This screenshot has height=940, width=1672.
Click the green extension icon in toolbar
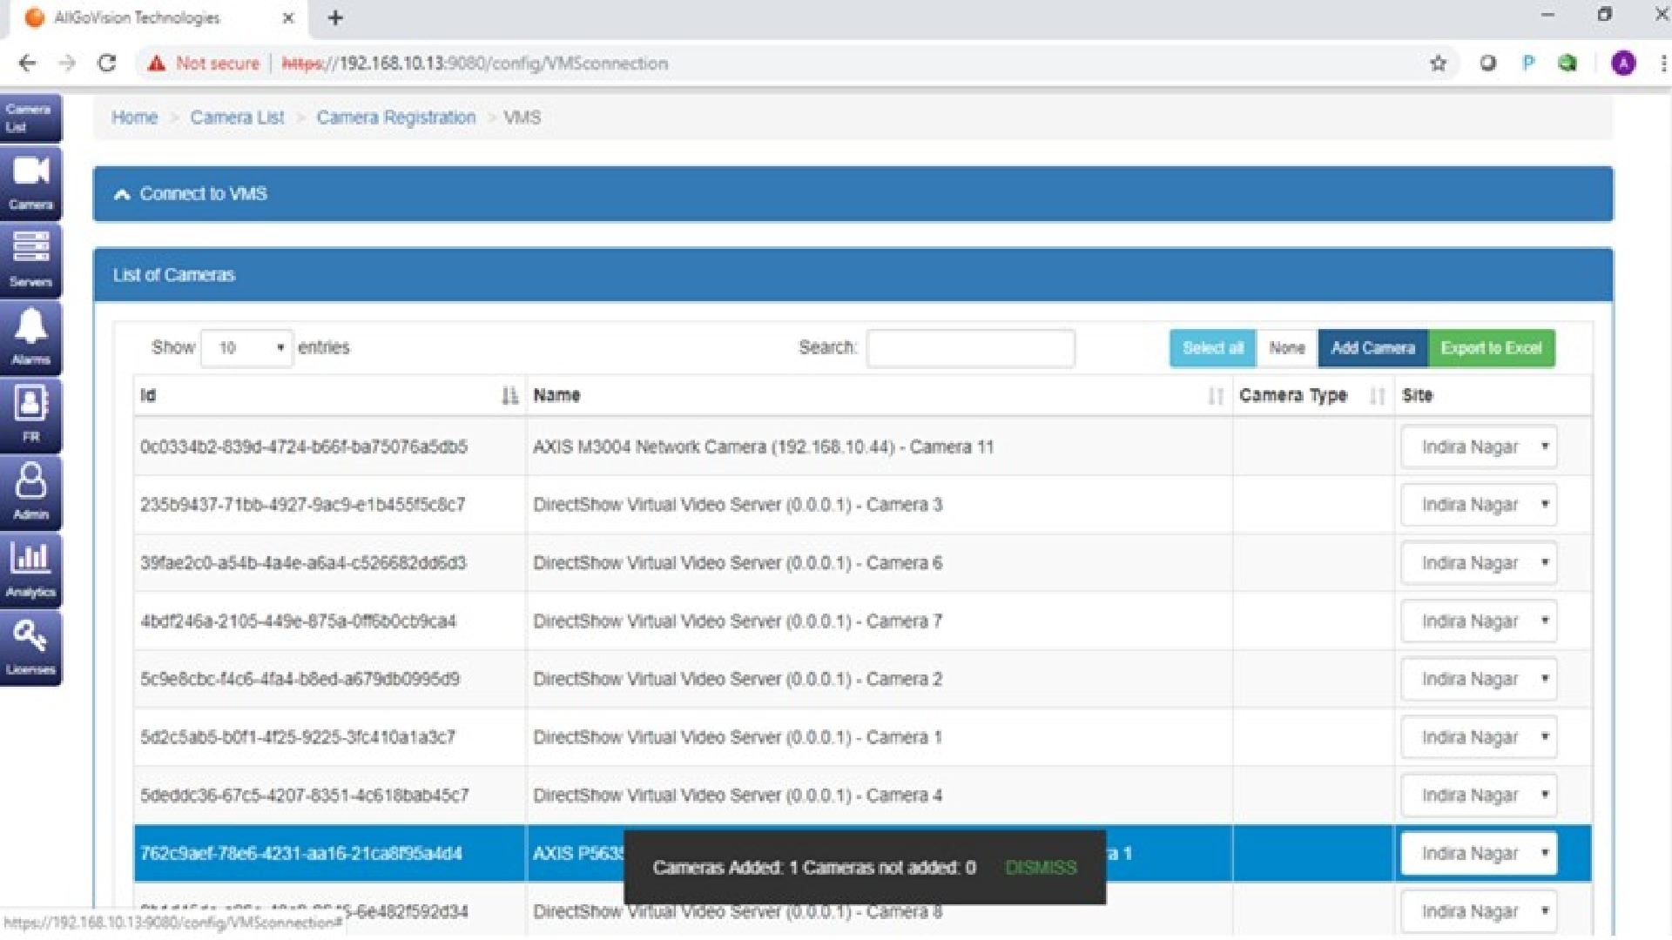click(1567, 64)
